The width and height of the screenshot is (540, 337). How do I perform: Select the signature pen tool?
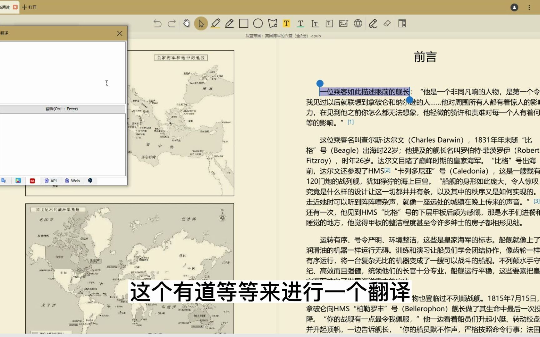372,23
